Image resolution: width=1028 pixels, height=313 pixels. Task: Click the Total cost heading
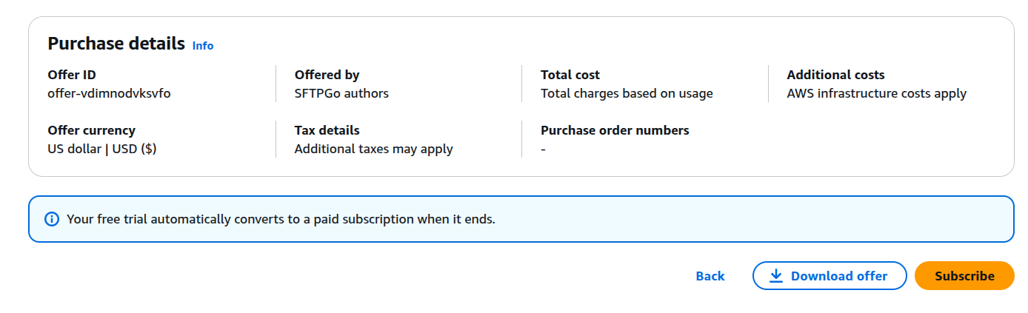pyautogui.click(x=570, y=75)
